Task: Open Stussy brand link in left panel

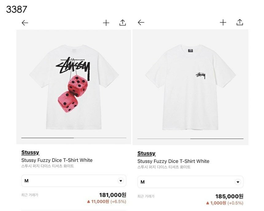Action: (30, 152)
